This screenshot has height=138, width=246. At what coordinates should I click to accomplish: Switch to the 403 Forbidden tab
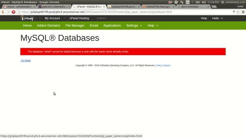click(x=193, y=7)
